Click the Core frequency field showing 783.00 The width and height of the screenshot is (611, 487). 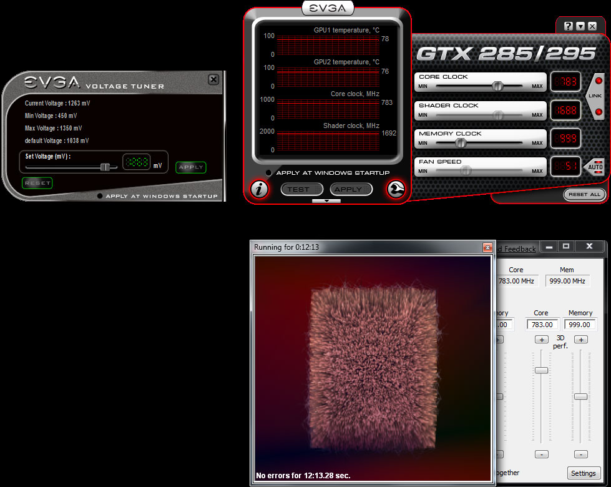click(x=542, y=324)
